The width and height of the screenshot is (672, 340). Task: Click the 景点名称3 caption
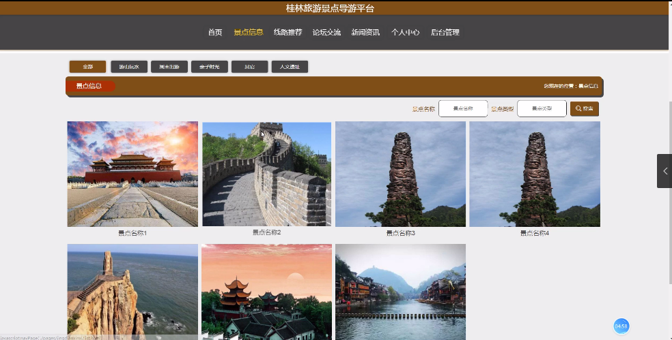(x=400, y=233)
